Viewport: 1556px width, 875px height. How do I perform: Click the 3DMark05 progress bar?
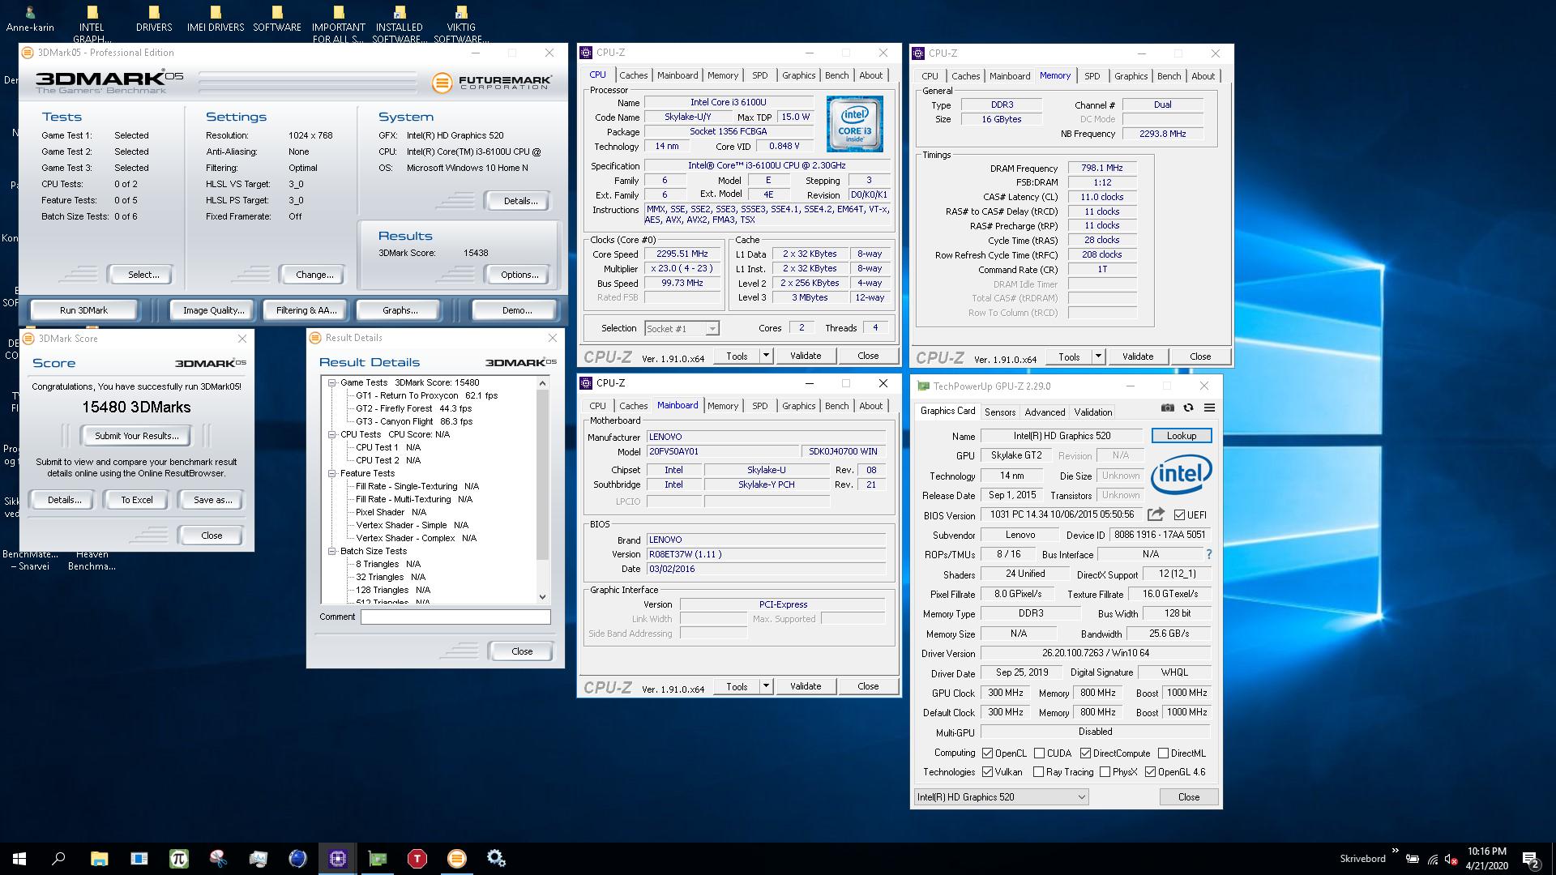click(308, 82)
